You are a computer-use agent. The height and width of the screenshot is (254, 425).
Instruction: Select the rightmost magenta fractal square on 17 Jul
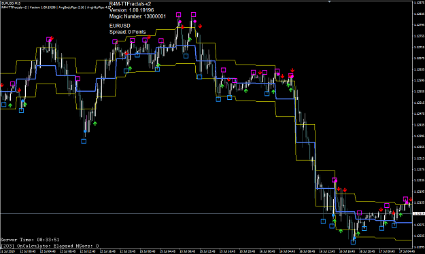point(405,199)
